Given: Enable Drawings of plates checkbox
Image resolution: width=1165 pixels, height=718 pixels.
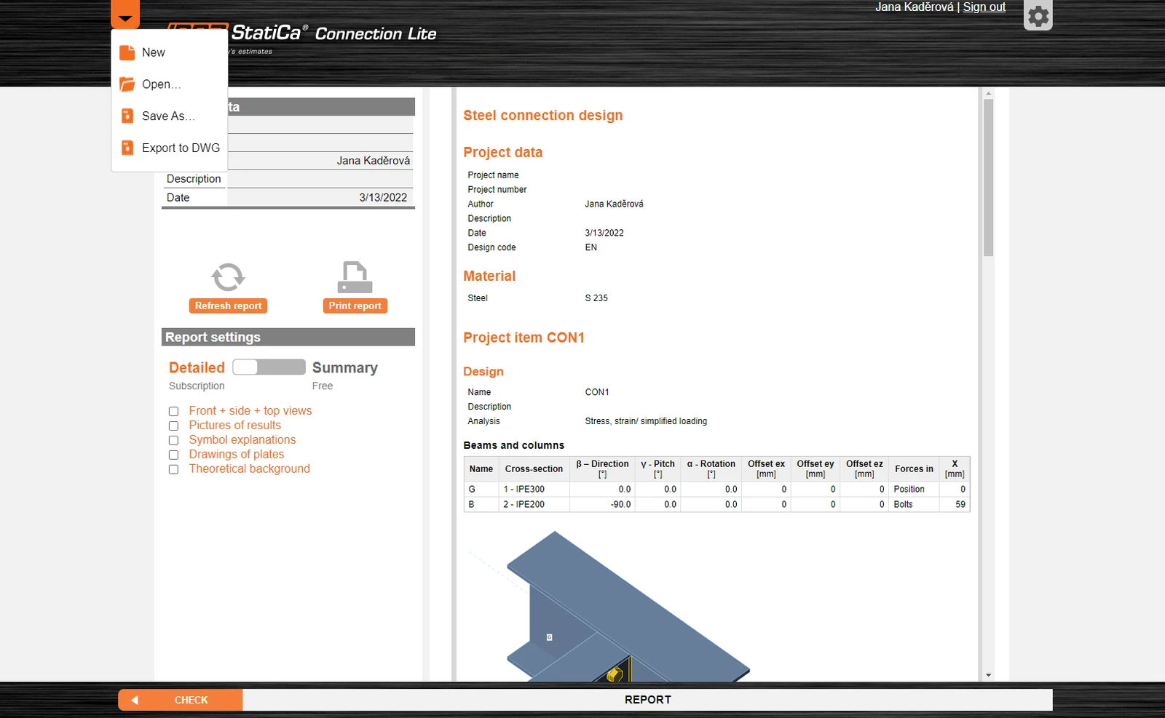Looking at the screenshot, I should [173, 455].
